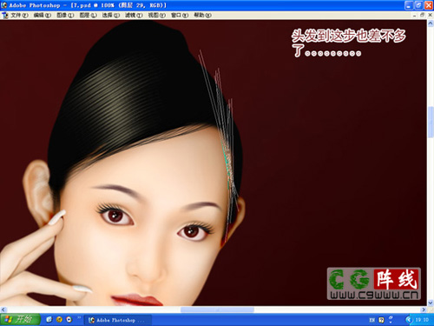Open the 滤镜 (Filter) menu
Image resolution: width=434 pixels, height=326 pixels.
(x=134, y=15)
